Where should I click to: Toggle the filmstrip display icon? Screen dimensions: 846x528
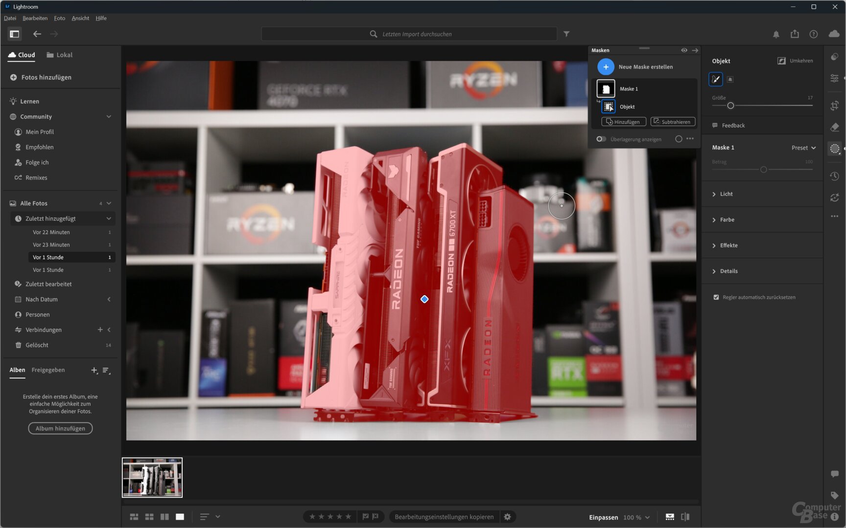click(x=670, y=517)
